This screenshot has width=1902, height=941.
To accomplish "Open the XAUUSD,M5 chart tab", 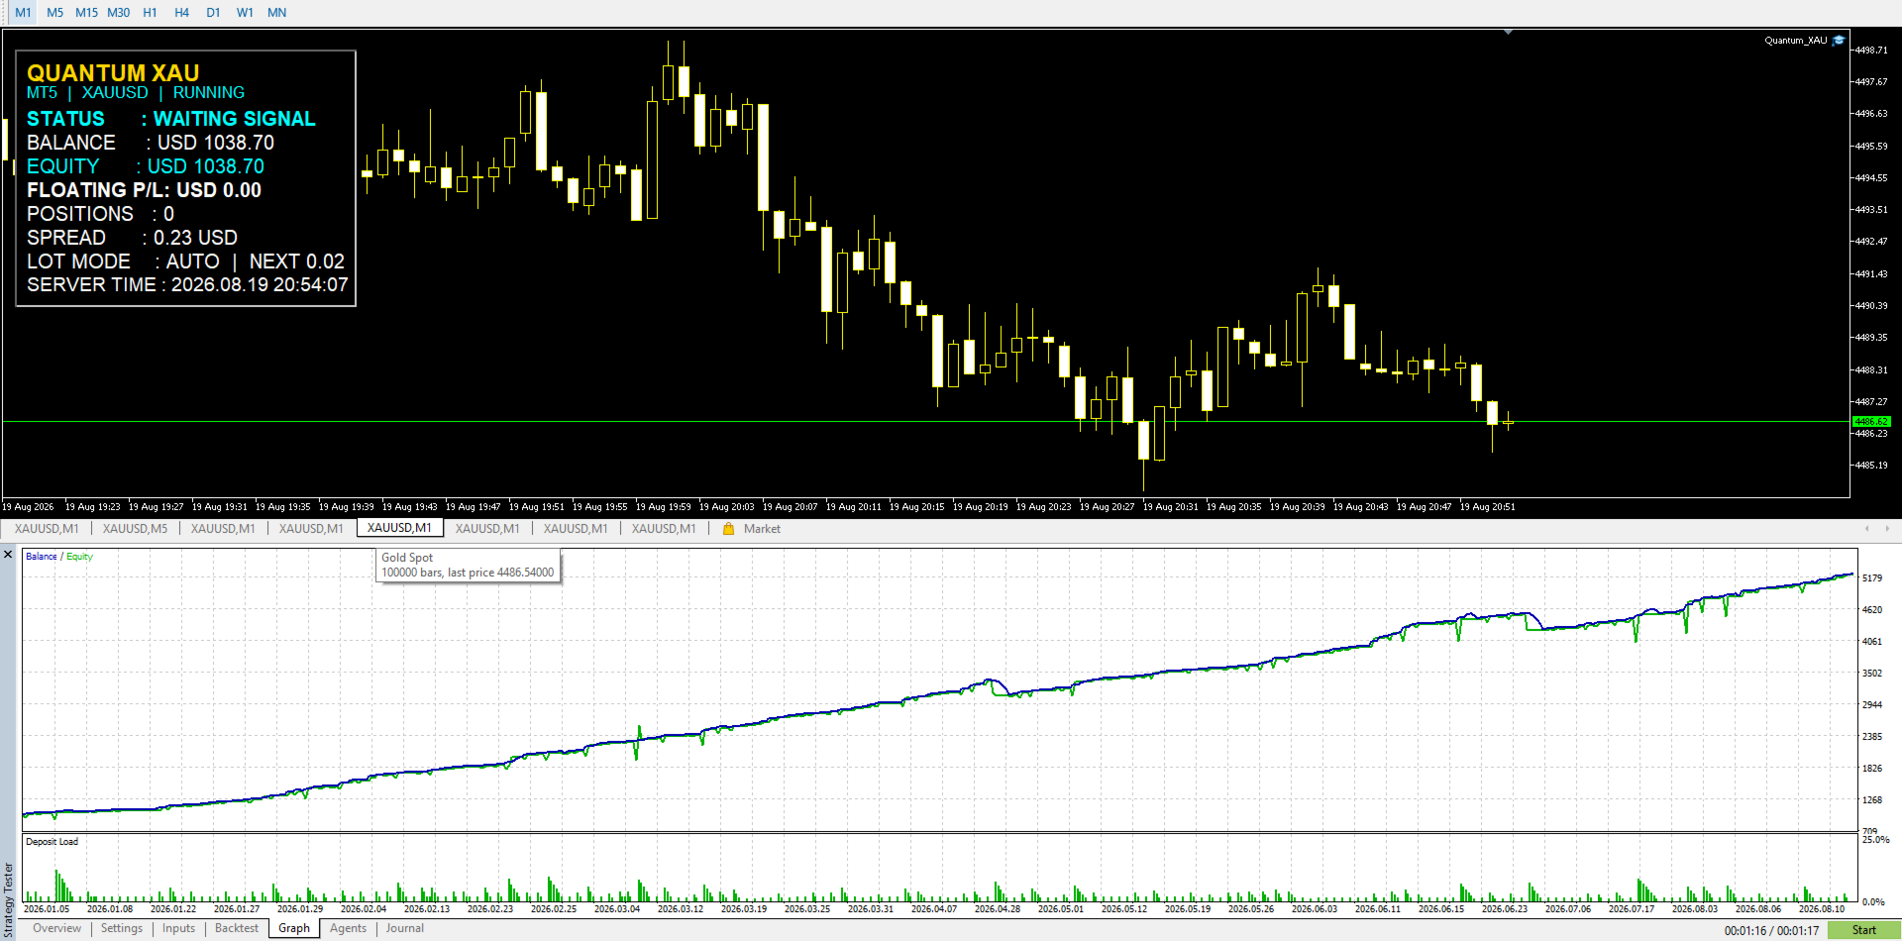I will (x=135, y=529).
